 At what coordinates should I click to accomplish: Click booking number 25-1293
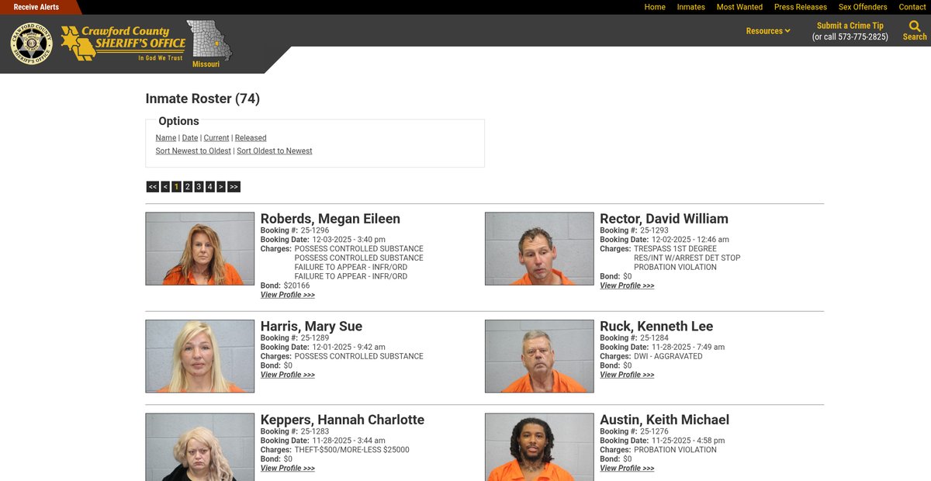coord(654,230)
